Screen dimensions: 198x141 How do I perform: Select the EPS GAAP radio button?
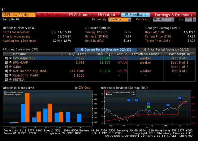click(11, 62)
